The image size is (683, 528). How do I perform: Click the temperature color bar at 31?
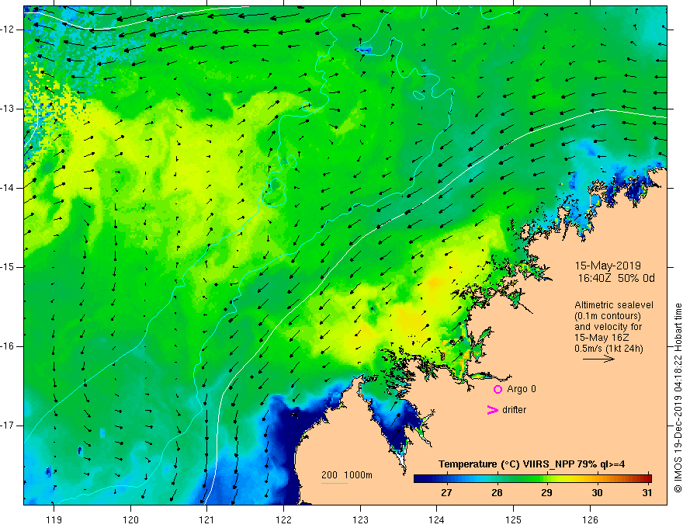(x=647, y=478)
